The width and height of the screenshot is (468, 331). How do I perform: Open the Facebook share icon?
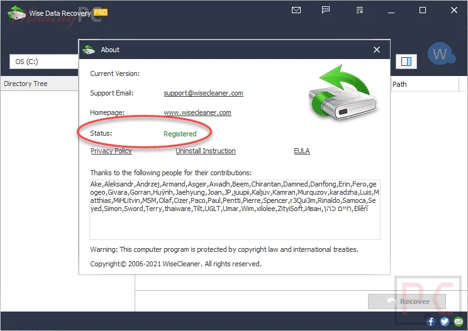click(430, 321)
